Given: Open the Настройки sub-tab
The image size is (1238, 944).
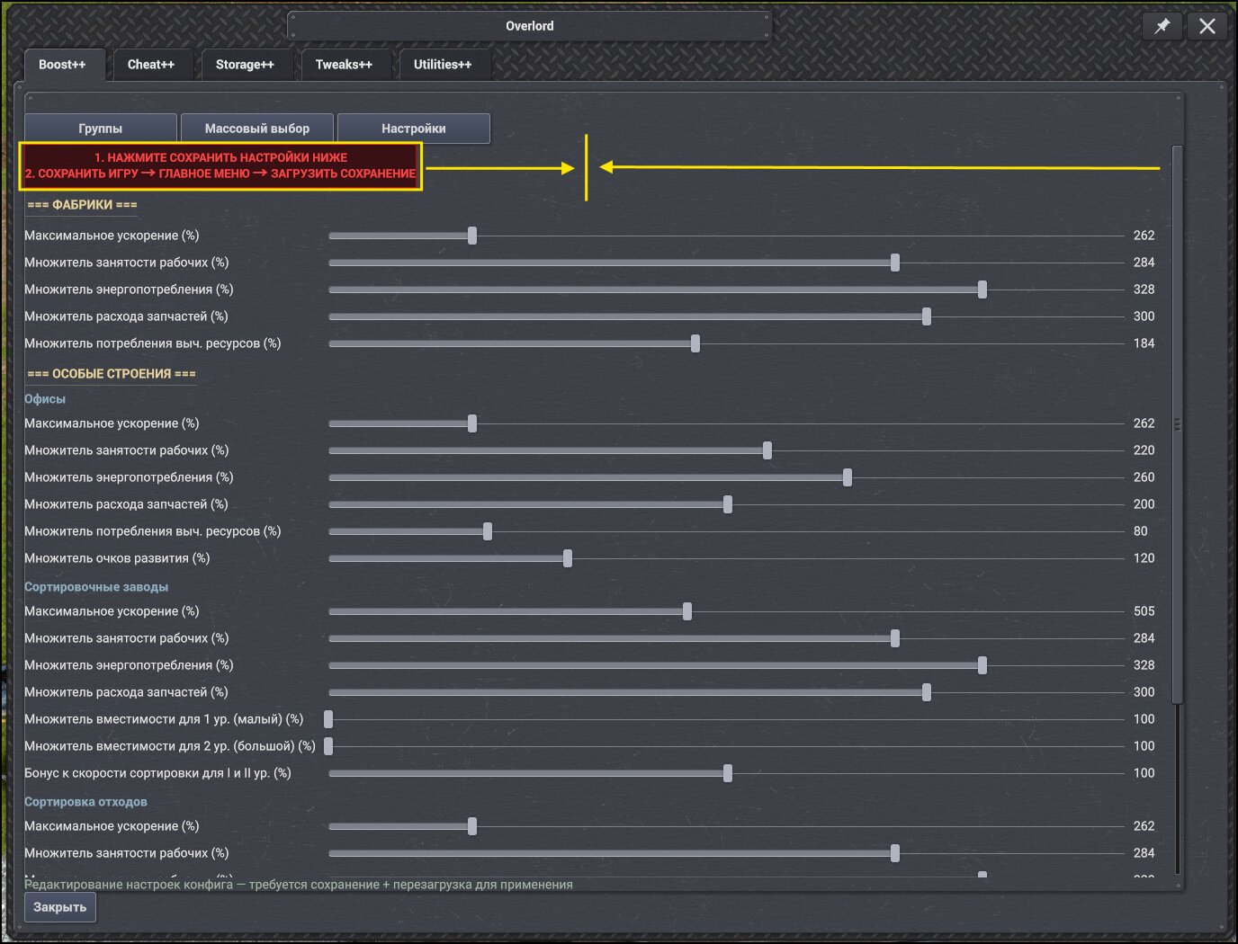Looking at the screenshot, I should coord(414,129).
